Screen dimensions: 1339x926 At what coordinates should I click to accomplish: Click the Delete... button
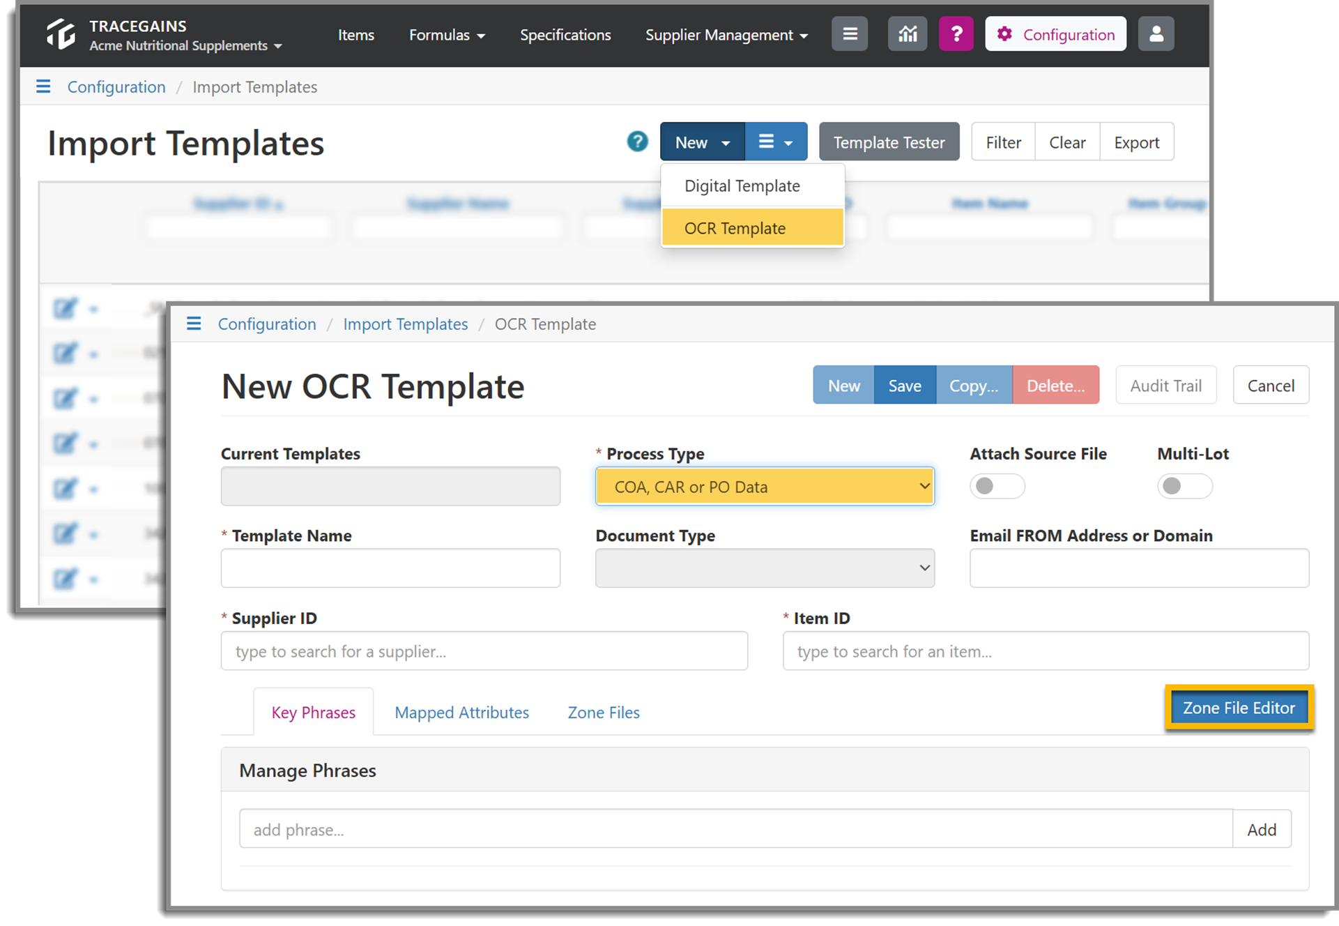point(1055,385)
